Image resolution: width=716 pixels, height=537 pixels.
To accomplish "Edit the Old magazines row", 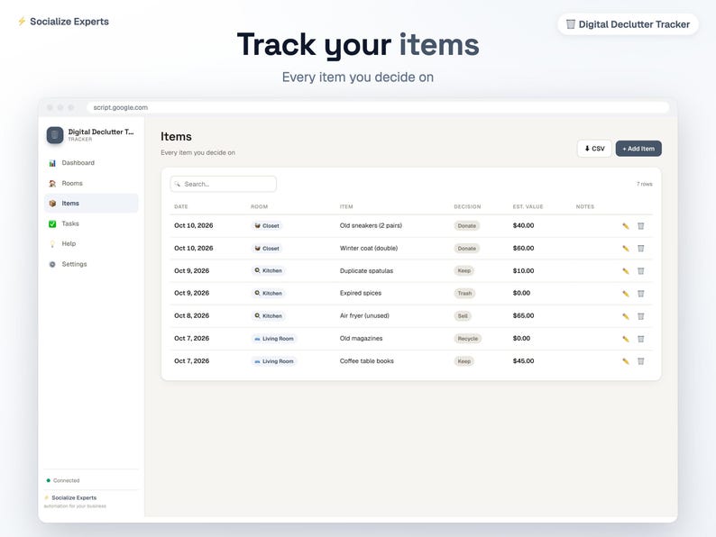I will 626,339.
